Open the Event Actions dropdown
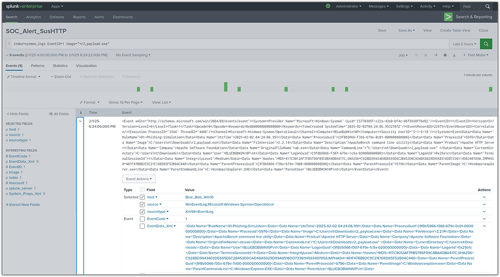The height and width of the screenshot is (277, 500). coord(139,179)
